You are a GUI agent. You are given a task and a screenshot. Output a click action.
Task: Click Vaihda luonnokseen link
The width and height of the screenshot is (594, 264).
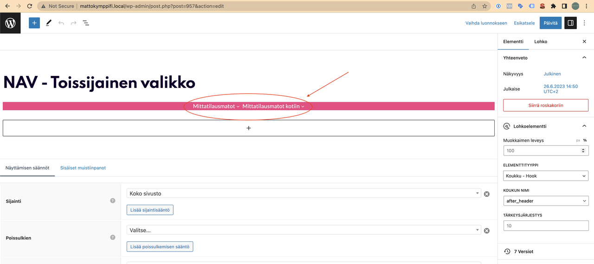click(486, 23)
